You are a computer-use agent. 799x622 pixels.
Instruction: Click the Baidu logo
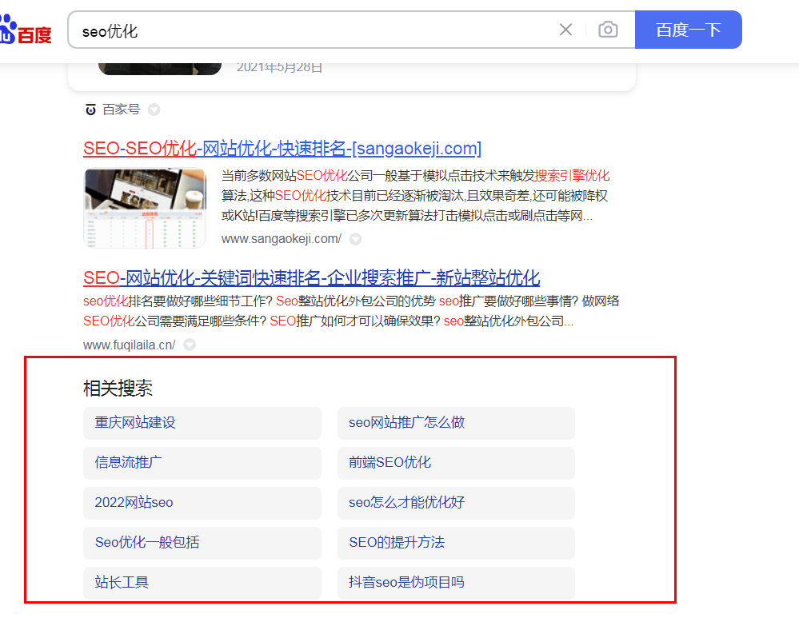click(x=26, y=30)
